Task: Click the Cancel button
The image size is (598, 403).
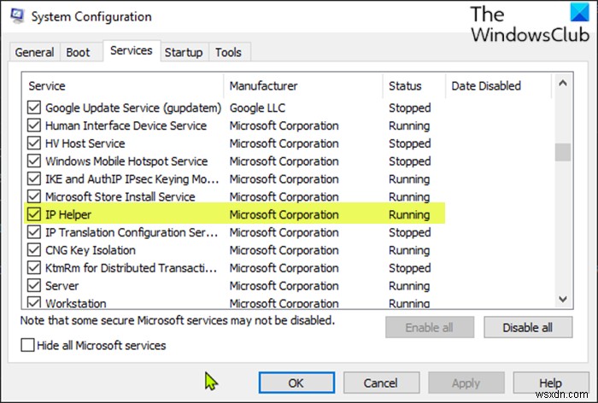Action: pyautogui.click(x=381, y=383)
